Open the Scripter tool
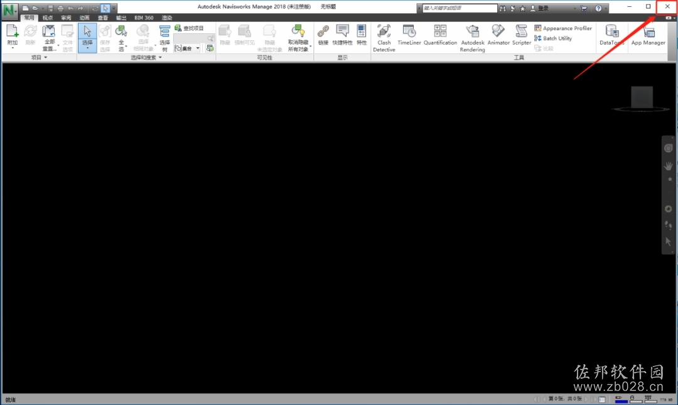The width and height of the screenshot is (678, 405). tap(522, 35)
